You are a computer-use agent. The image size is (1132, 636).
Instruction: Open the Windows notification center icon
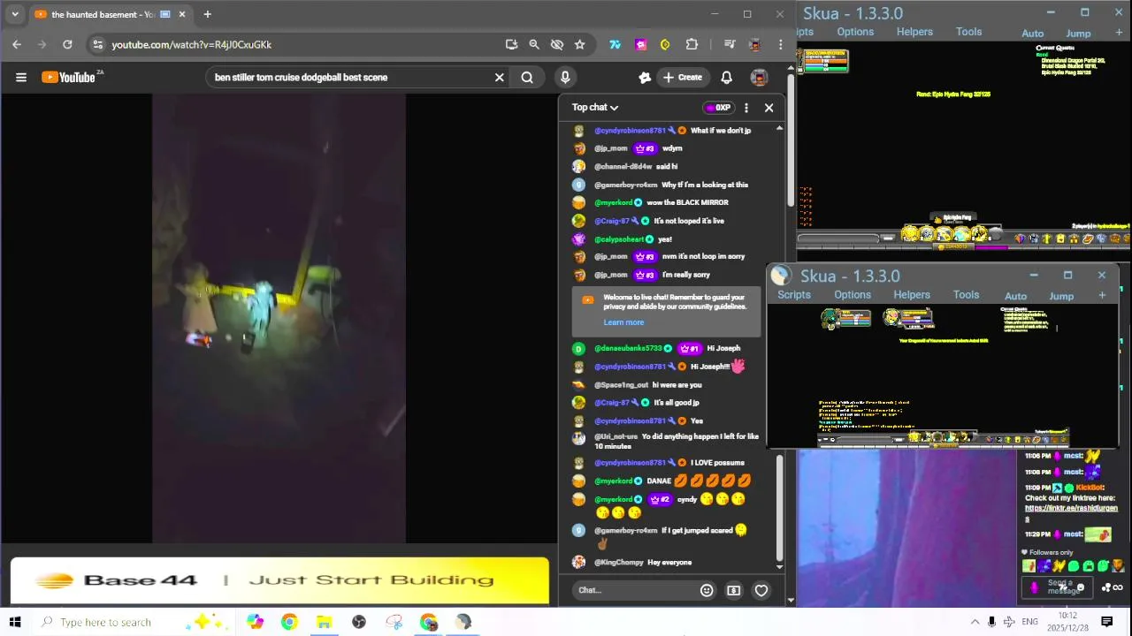tap(1106, 622)
